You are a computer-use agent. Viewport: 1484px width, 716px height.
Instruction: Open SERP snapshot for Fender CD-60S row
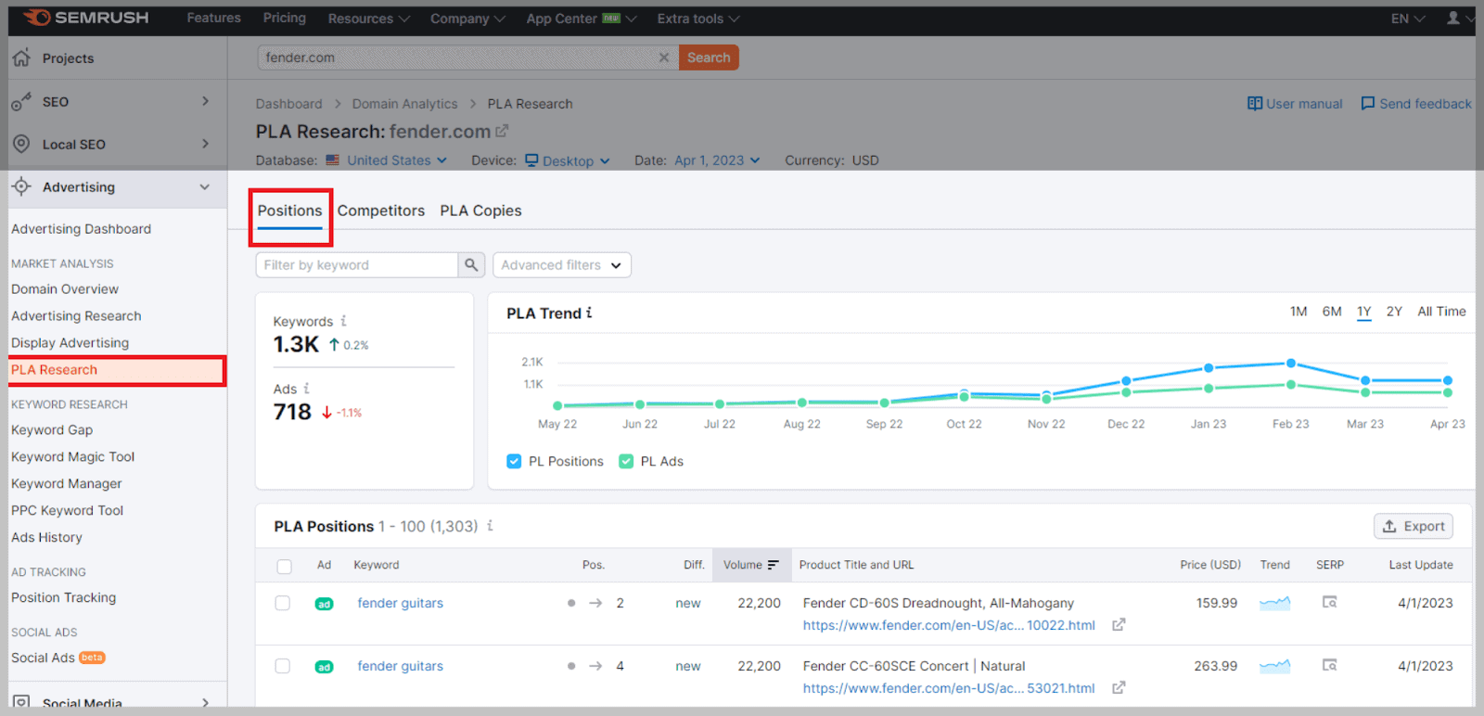(1329, 603)
